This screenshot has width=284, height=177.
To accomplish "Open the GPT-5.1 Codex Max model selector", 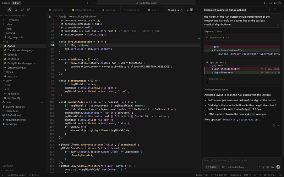I will pos(234,167).
